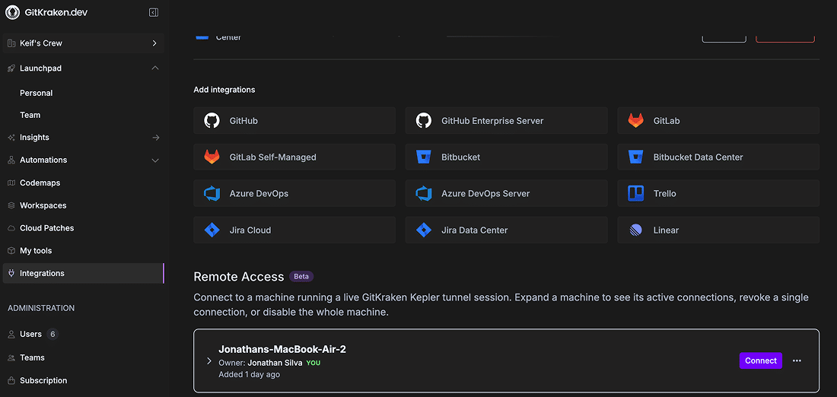Click the Keif's Crew organization icon

point(11,43)
